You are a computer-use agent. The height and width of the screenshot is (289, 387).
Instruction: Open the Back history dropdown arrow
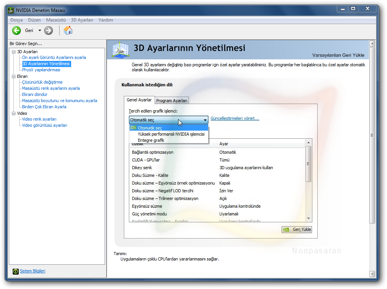coord(40,30)
